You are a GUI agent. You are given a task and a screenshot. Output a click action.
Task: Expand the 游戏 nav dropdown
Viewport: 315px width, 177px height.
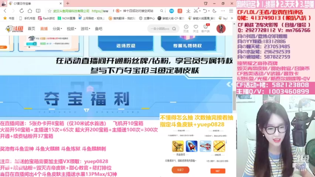point(85,29)
